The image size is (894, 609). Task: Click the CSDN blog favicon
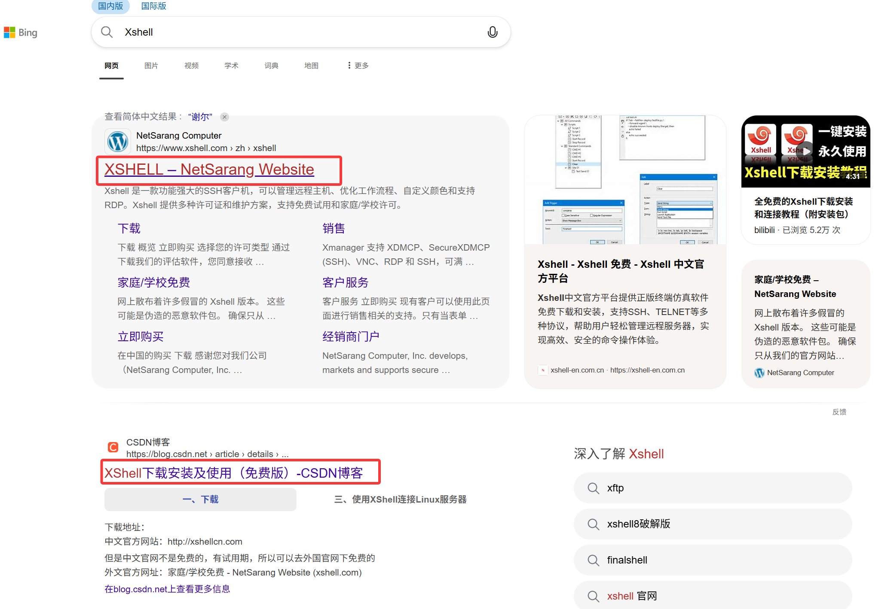coord(113,448)
